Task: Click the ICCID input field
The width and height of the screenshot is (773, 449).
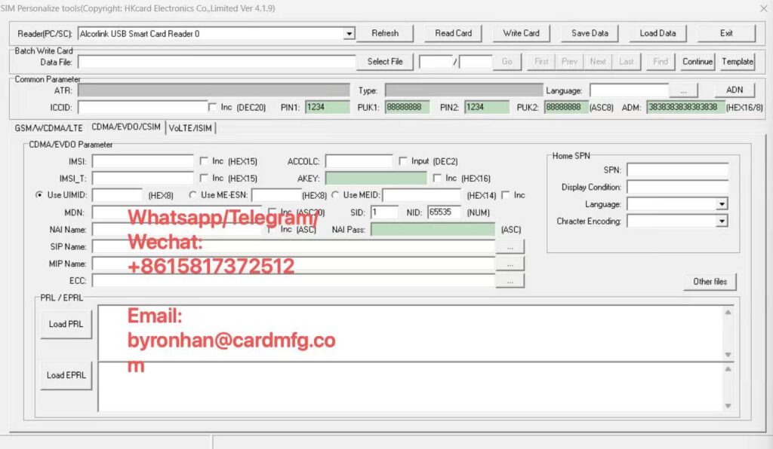Action: (143, 107)
